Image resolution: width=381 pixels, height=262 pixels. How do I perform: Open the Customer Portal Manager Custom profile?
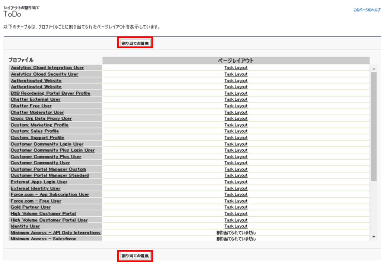coord(48,169)
